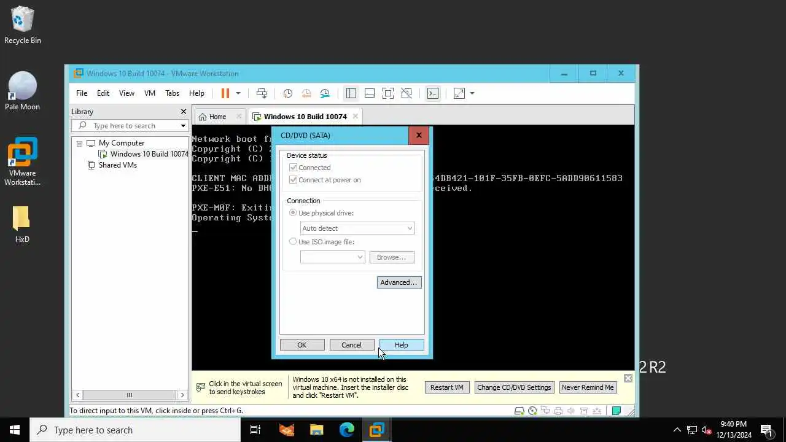786x442 pixels.
Task: Open the ISO image file path dropdown
Action: point(333,257)
